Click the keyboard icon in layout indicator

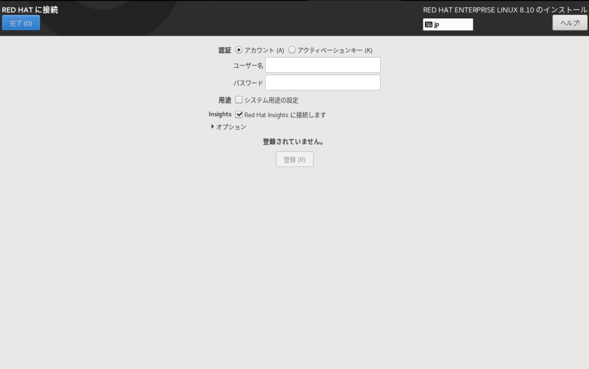point(429,25)
